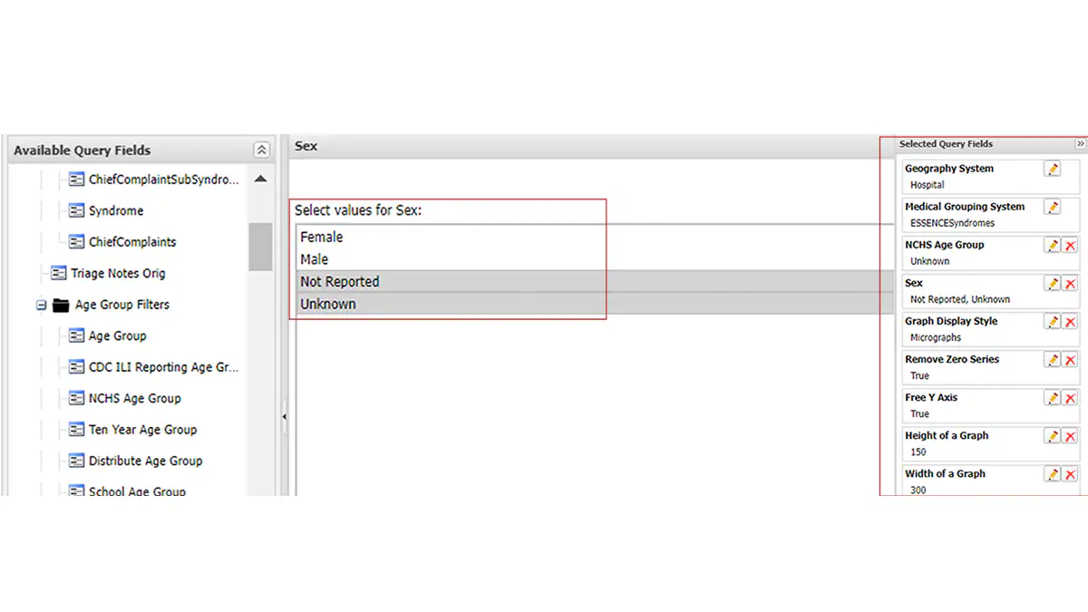1088x612 pixels.
Task: Remove the NCHS Age Group filter
Action: pos(1070,246)
